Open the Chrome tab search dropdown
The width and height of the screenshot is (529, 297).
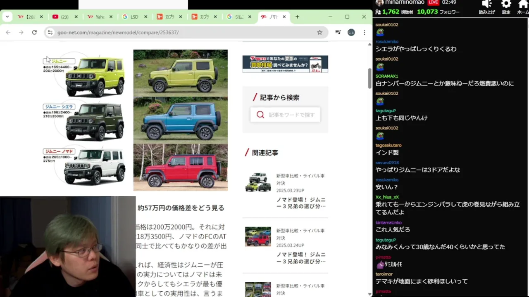click(7, 17)
